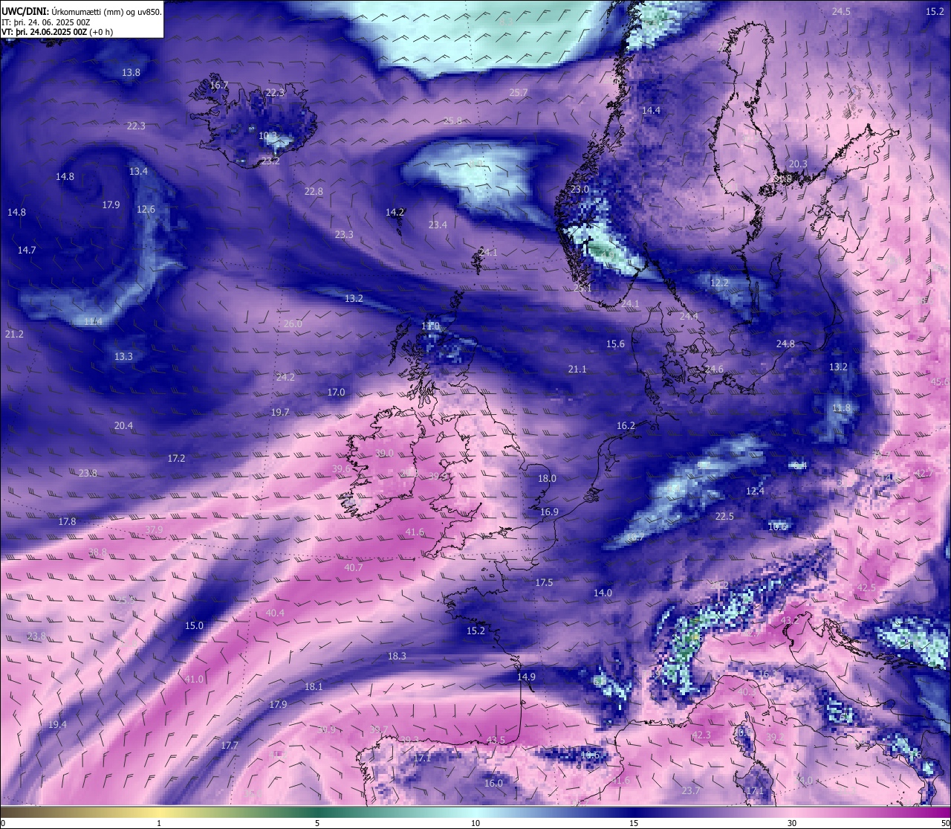Viewport: 951px width, 829px height.
Task: Click the 40.4 map value
Action: coord(275,613)
